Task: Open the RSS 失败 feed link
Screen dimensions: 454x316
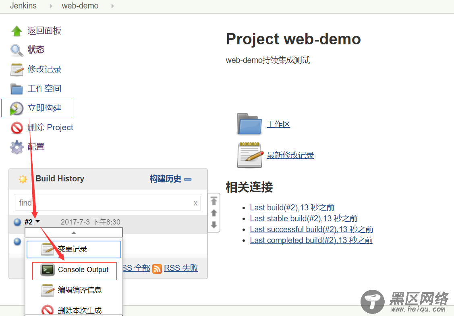Action: 181,268
